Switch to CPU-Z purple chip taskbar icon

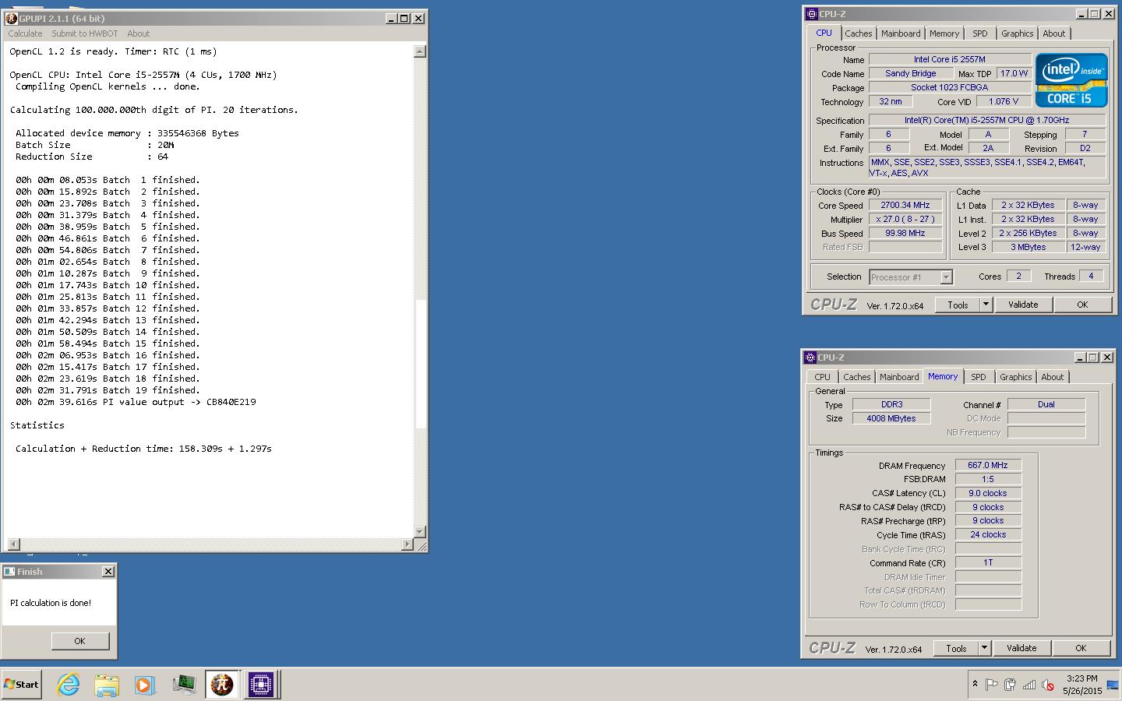261,685
